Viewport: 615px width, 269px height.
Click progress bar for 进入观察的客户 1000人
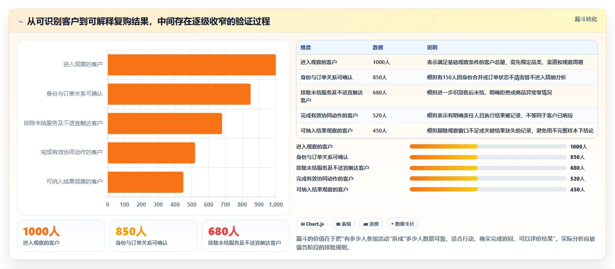[488, 146]
